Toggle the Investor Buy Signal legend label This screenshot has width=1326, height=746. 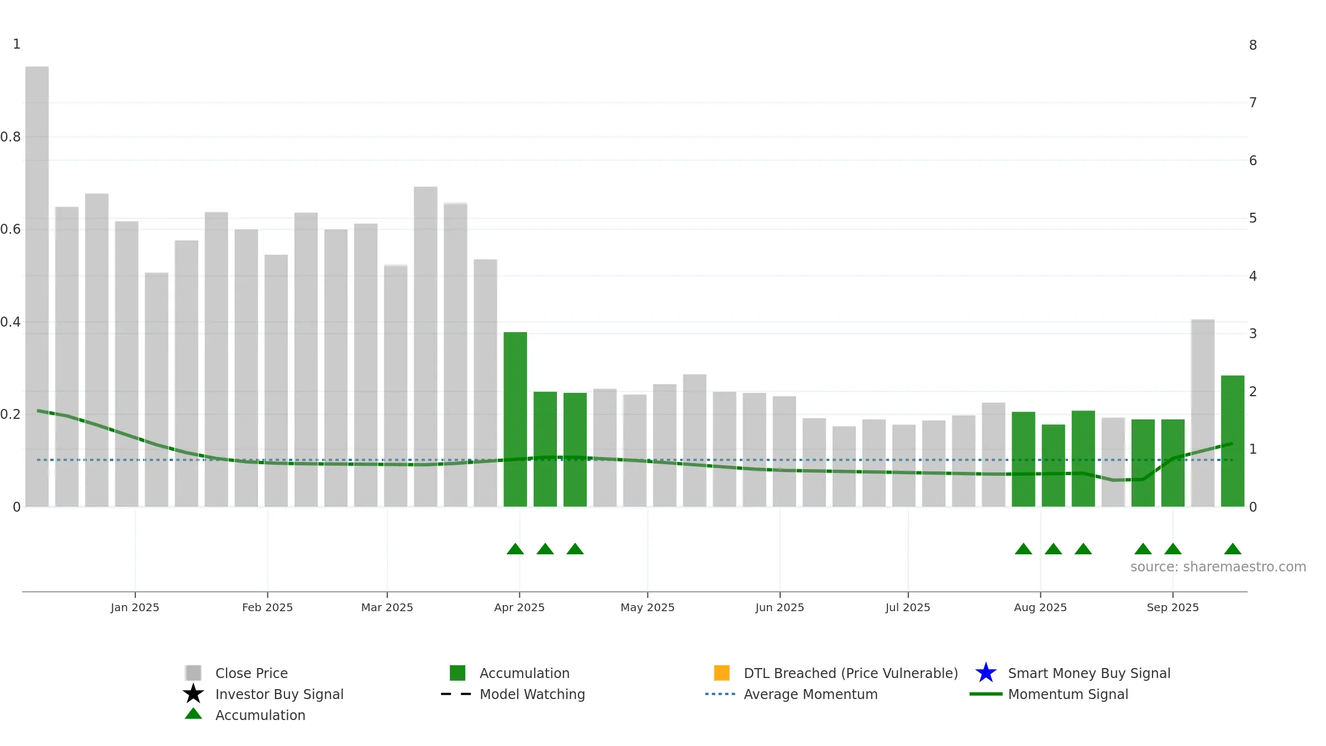(x=280, y=694)
